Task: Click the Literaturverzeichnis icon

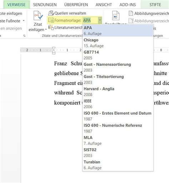Action: tap(51, 27)
